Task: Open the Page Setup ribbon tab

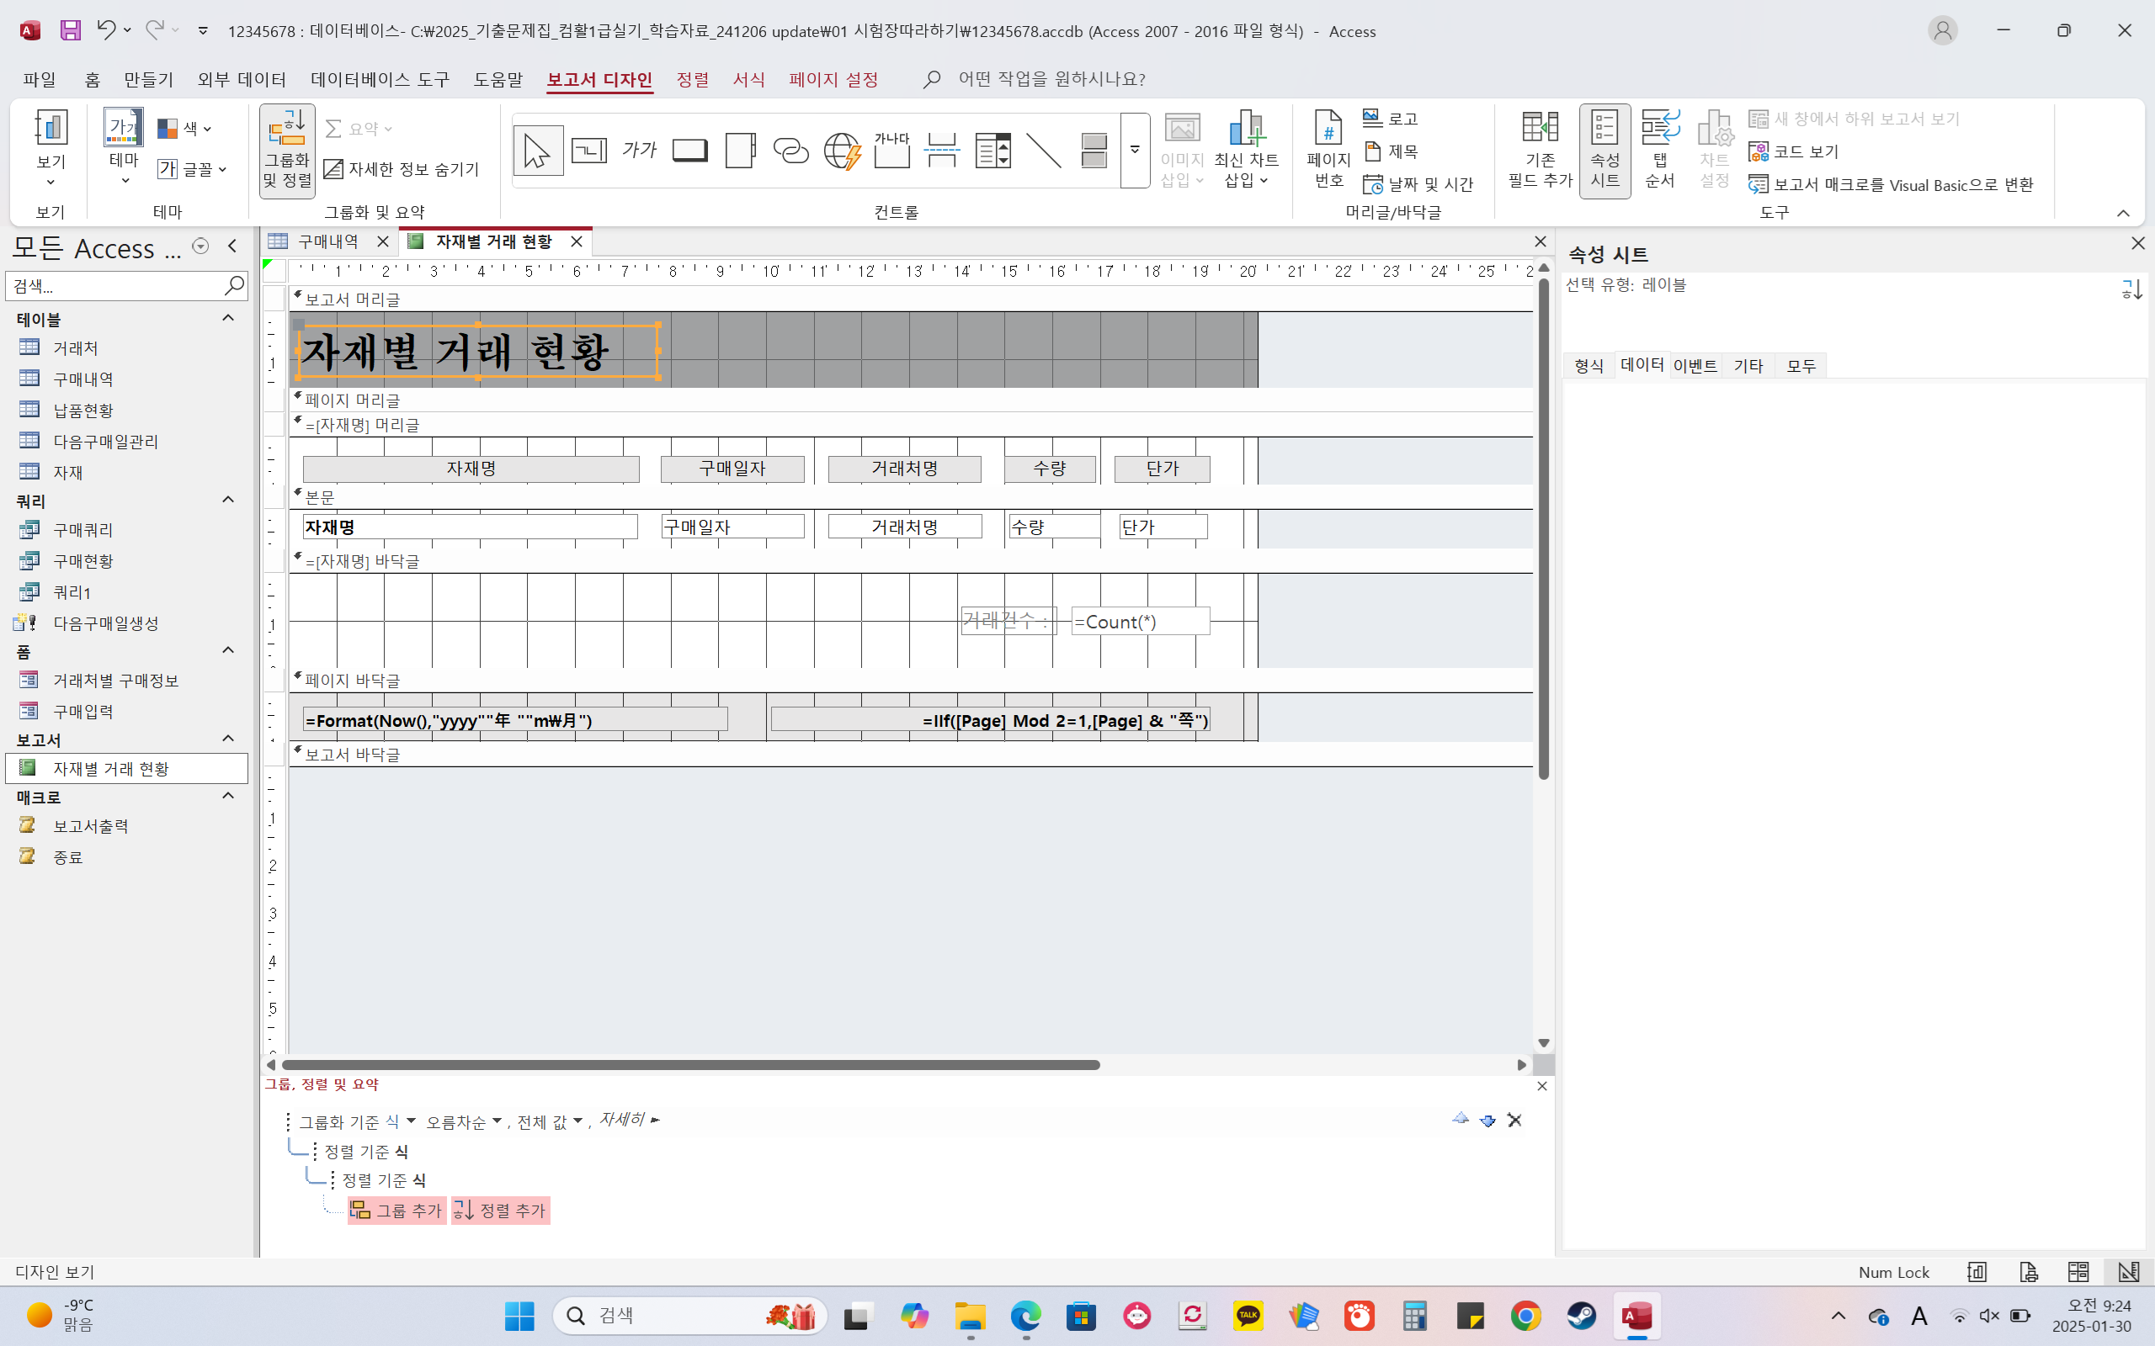Action: tap(833, 79)
